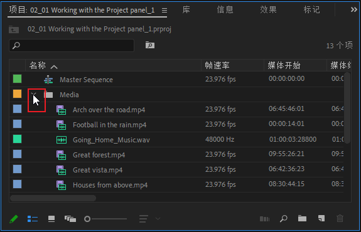The height and width of the screenshot is (232, 361).
Task: Toggle the name sort direction arrow
Action: click(x=54, y=67)
